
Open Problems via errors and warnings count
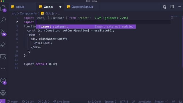click(44, 102)
